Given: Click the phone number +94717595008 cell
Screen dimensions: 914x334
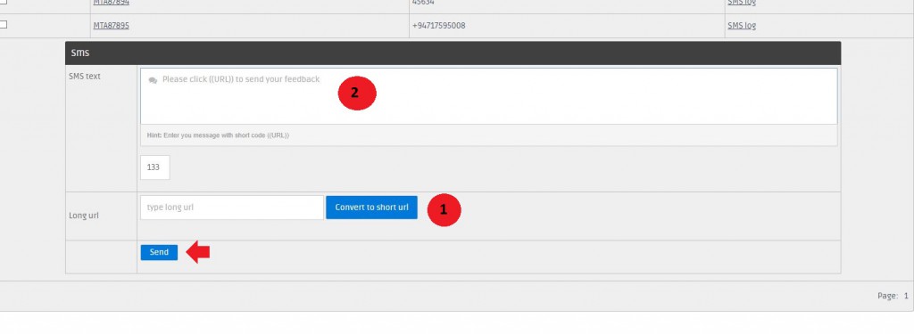Looking at the screenshot, I should pos(438,26).
